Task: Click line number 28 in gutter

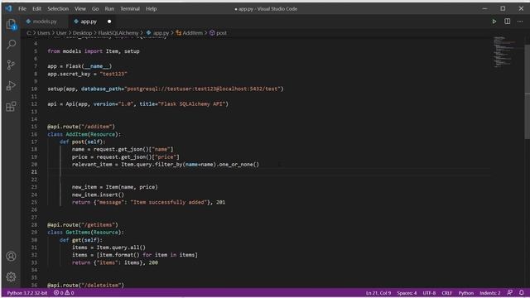Action: coord(34,225)
